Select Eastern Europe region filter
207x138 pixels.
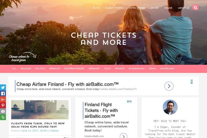point(74,69)
